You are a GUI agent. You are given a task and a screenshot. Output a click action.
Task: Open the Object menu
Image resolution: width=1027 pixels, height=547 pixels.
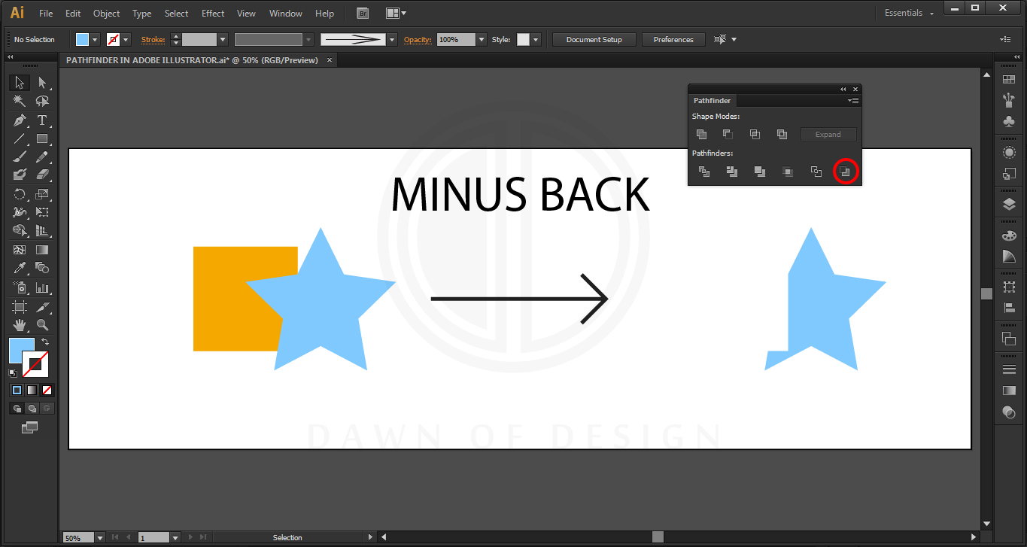point(106,13)
